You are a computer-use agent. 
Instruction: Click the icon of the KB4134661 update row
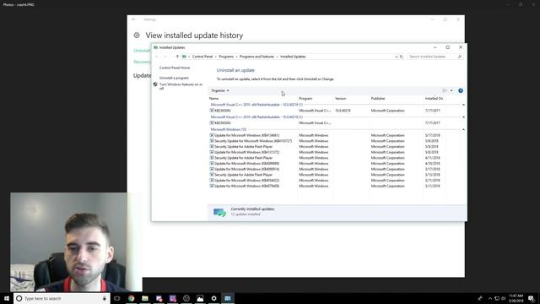pyautogui.click(x=212, y=135)
